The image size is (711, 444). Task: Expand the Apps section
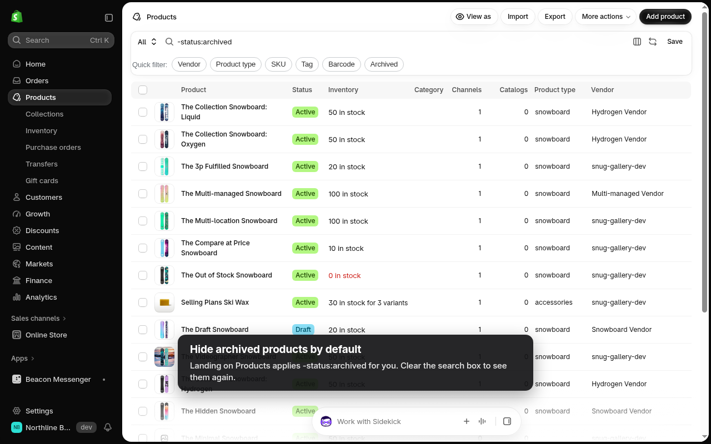click(x=23, y=358)
